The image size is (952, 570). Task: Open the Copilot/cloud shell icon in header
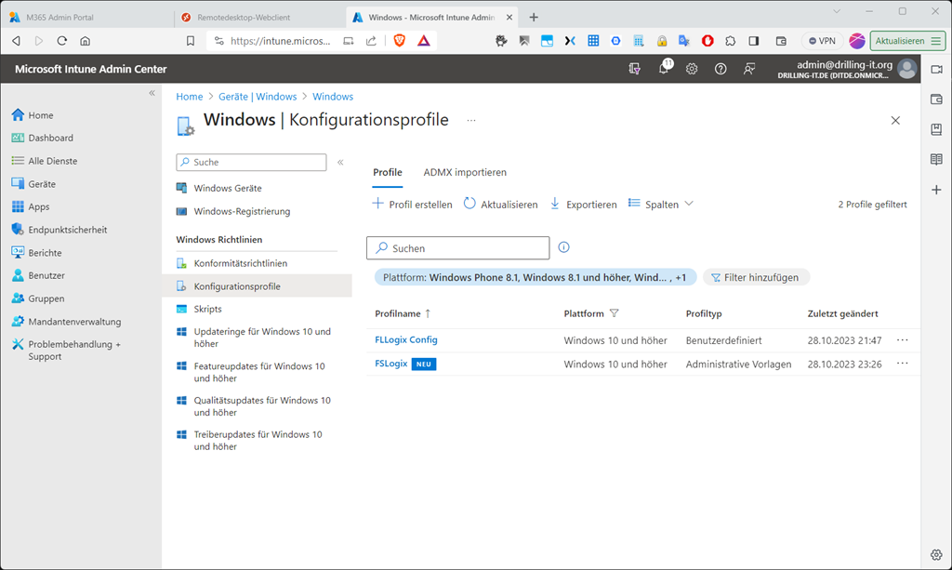634,69
